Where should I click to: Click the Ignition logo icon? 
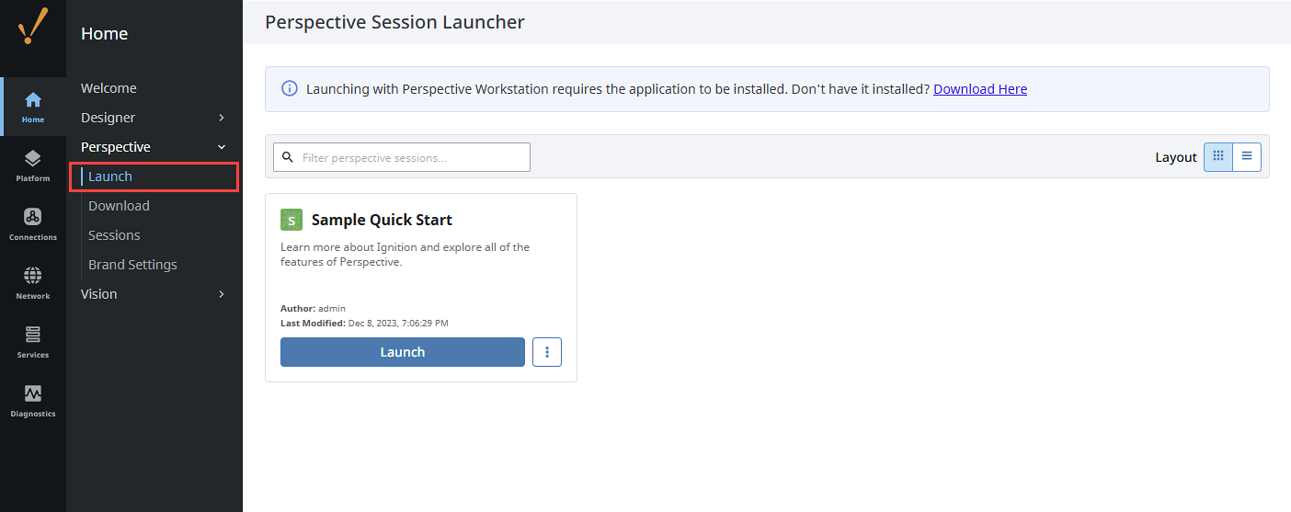click(33, 27)
